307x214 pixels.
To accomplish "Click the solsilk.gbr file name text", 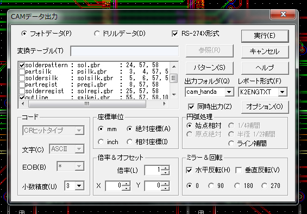I will coord(95,78).
